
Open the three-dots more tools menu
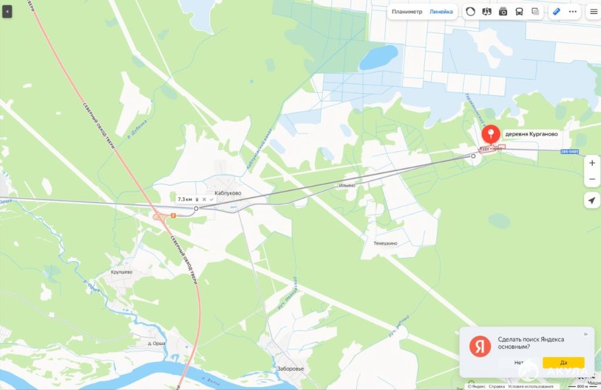(573, 12)
